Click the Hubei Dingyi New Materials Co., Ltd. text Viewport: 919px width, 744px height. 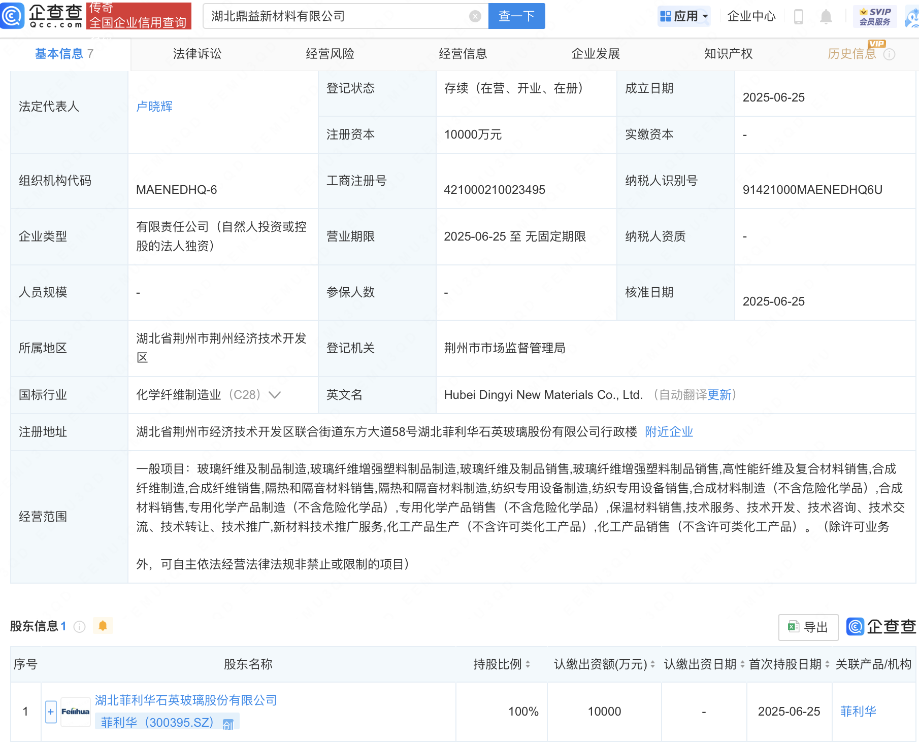[x=543, y=395]
